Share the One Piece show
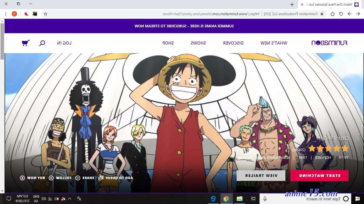 [85, 178]
